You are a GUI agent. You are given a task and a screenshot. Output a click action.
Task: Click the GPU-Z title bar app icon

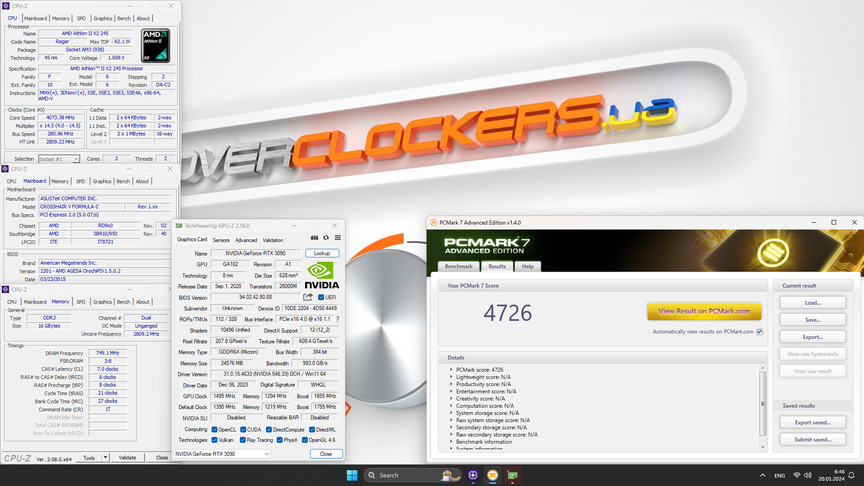click(x=179, y=226)
